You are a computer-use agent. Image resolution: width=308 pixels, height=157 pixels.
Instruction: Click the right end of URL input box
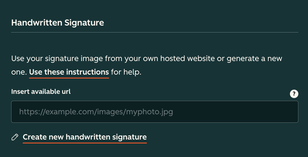(289, 112)
